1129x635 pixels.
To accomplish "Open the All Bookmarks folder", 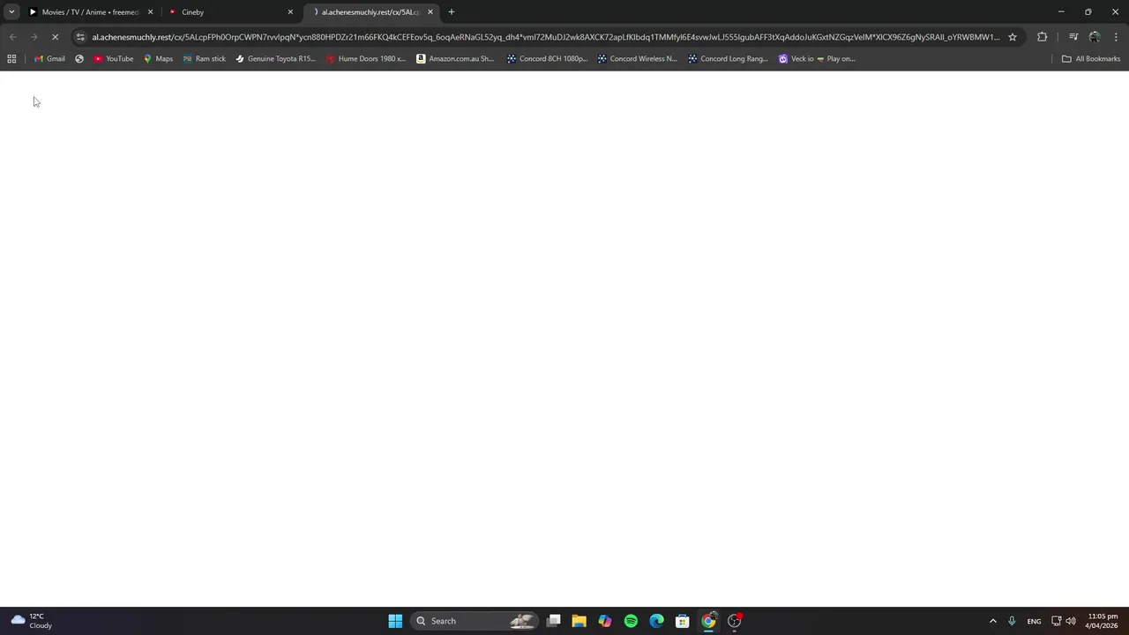I will coord(1090,59).
